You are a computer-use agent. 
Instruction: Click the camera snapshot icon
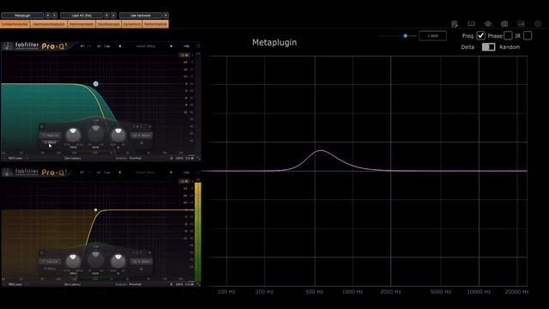pos(504,24)
